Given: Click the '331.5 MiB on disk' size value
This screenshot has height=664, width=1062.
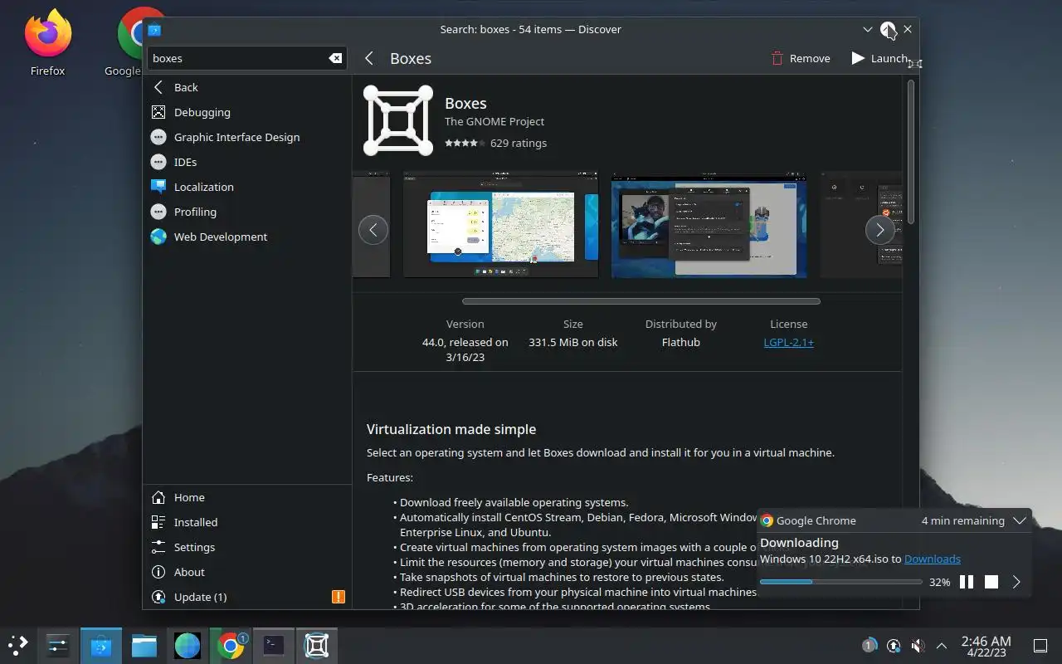Looking at the screenshot, I should pyautogui.click(x=573, y=342).
